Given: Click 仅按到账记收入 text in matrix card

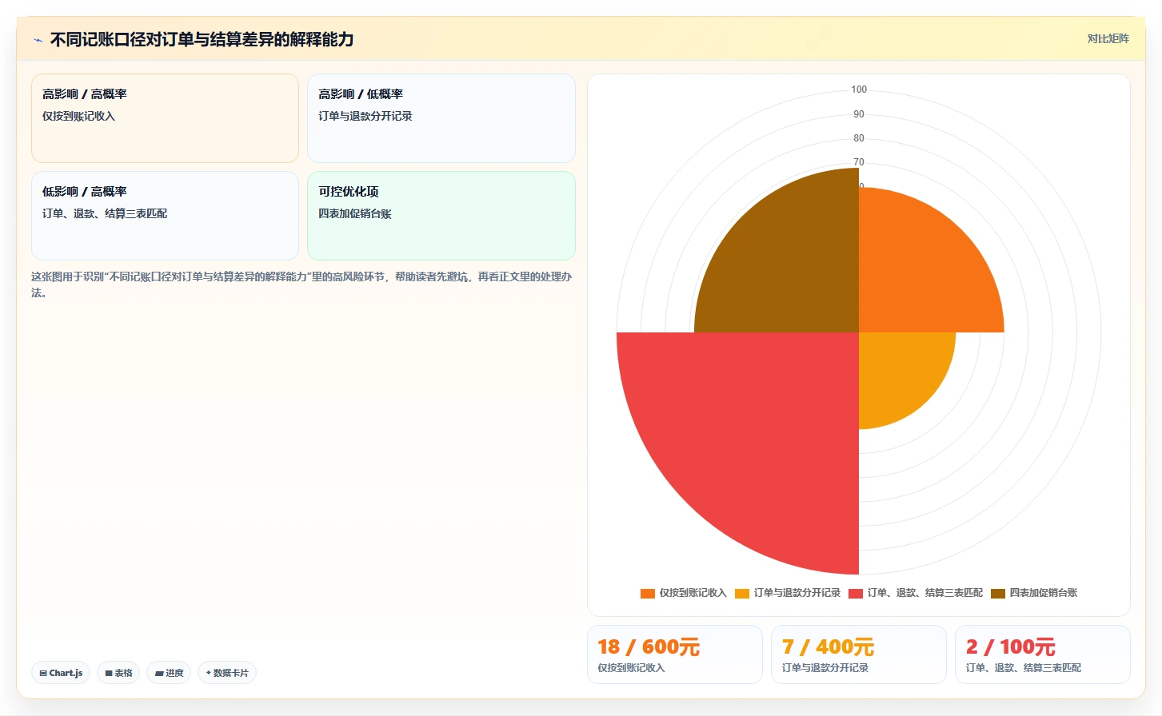Looking at the screenshot, I should (x=79, y=116).
